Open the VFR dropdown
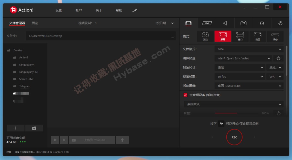This screenshot has height=160, width=292. click(x=275, y=77)
